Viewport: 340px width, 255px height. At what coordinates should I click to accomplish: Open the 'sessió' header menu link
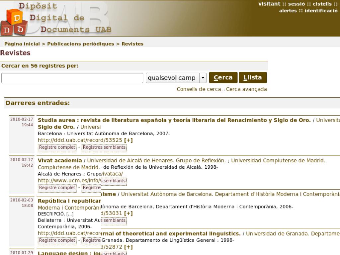[296, 4]
